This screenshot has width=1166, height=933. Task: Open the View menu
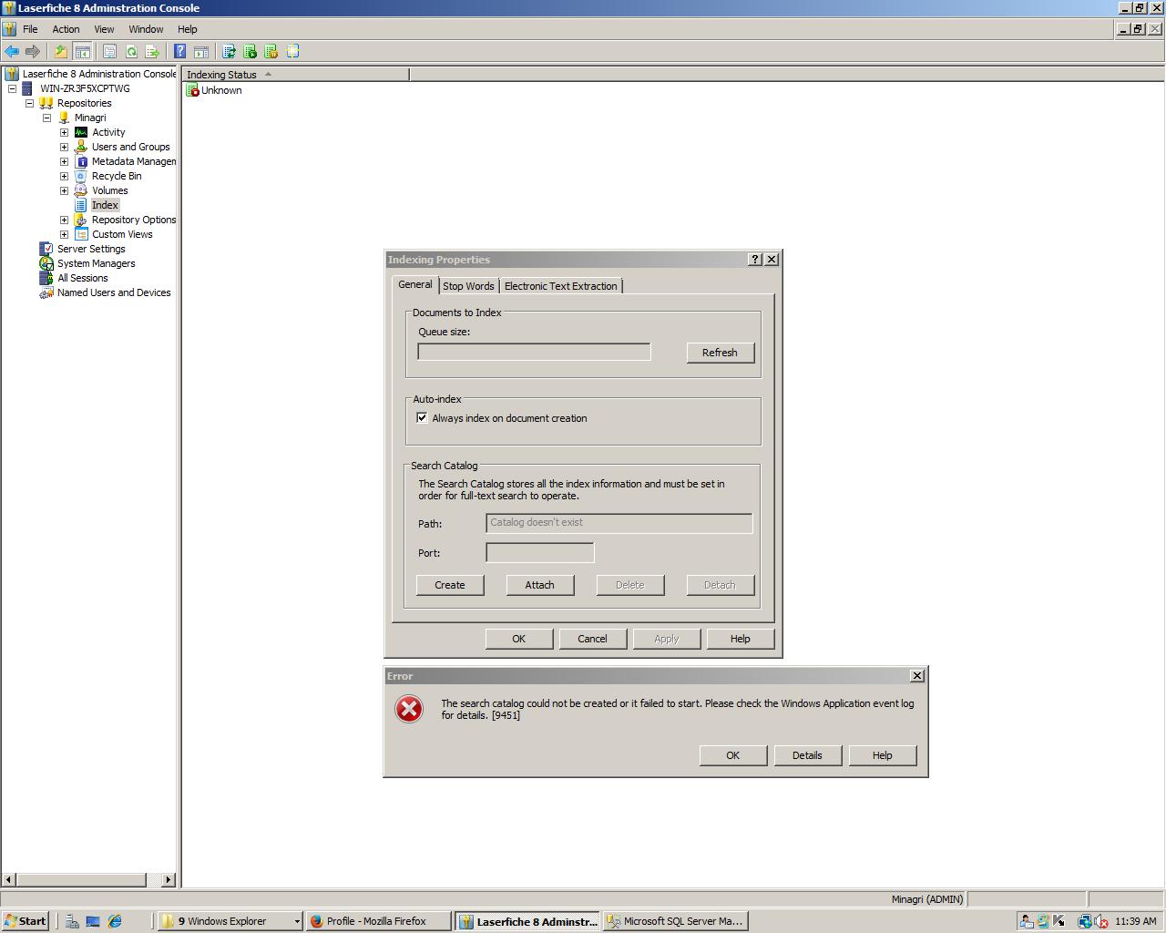(x=104, y=29)
